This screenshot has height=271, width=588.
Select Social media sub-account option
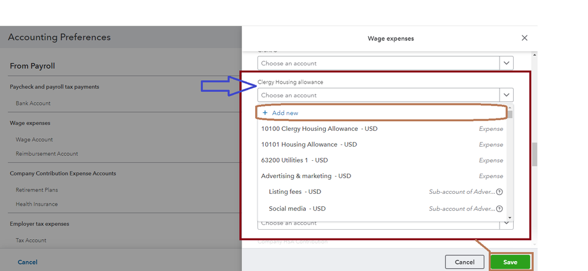point(289,209)
